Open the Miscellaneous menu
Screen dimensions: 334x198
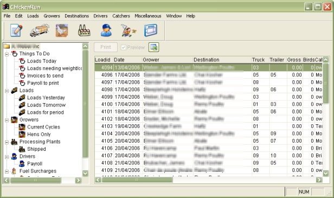pos(148,16)
